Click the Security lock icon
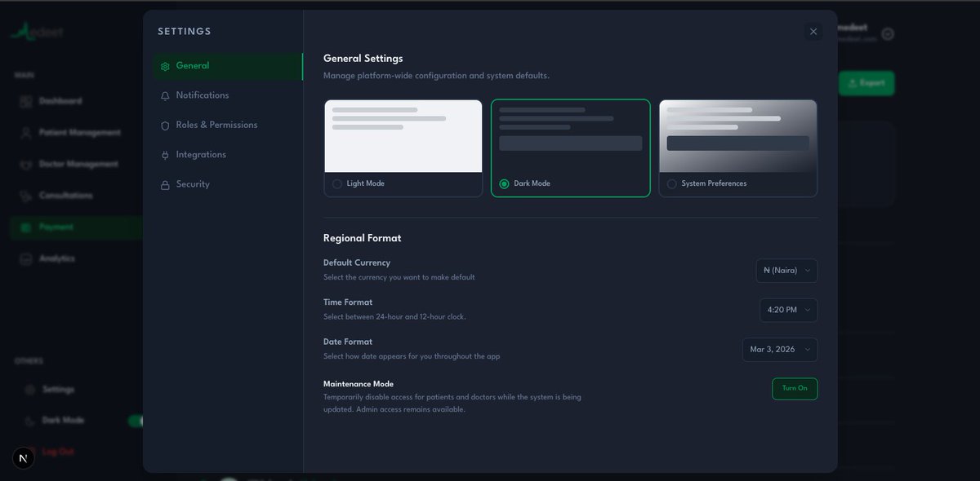 [x=166, y=185]
